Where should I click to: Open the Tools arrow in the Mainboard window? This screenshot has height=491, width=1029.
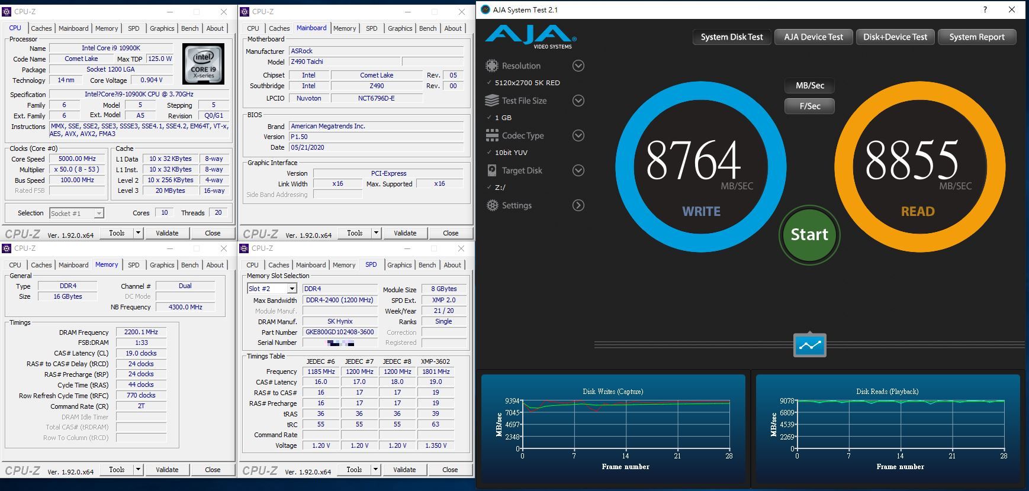click(x=375, y=233)
